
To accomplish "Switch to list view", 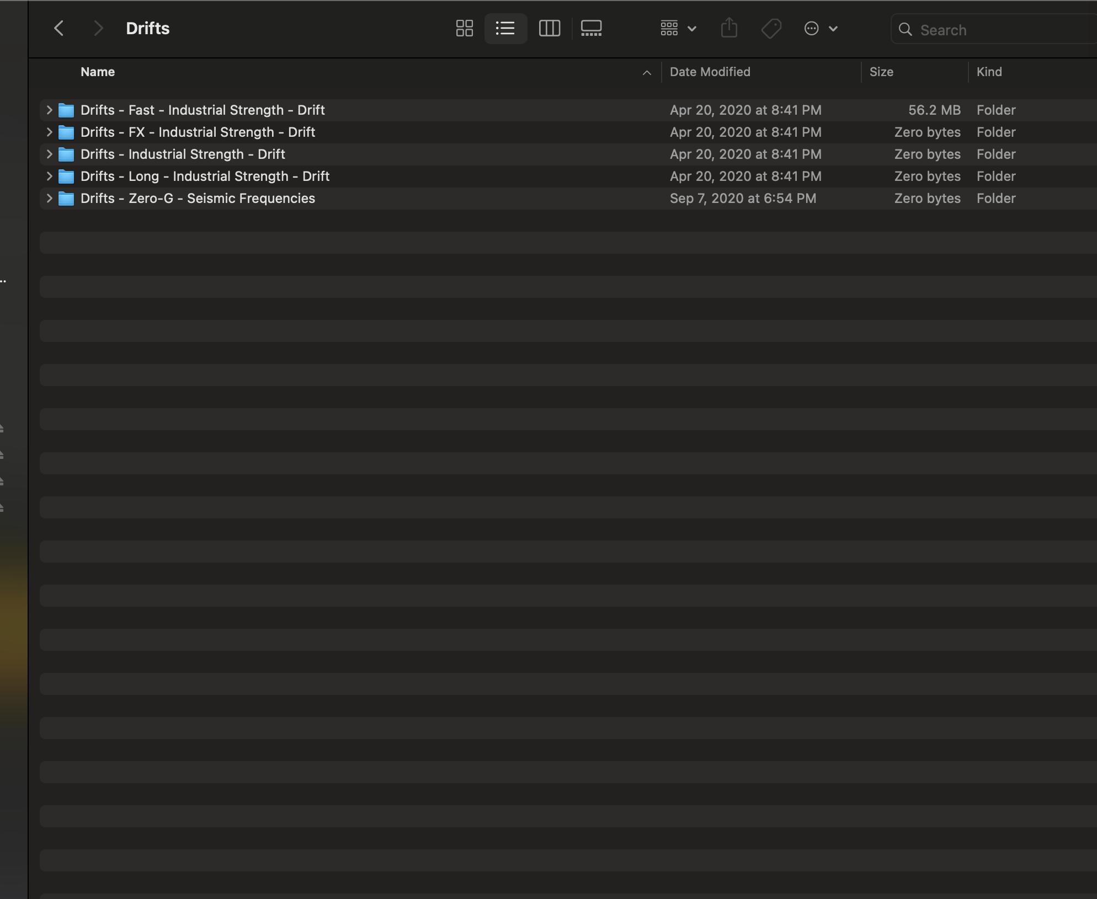I will point(505,28).
